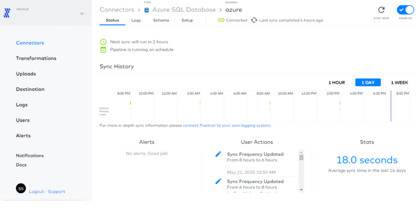
Task: Open connect Fivetran to logging system link
Action: [x=227, y=125]
